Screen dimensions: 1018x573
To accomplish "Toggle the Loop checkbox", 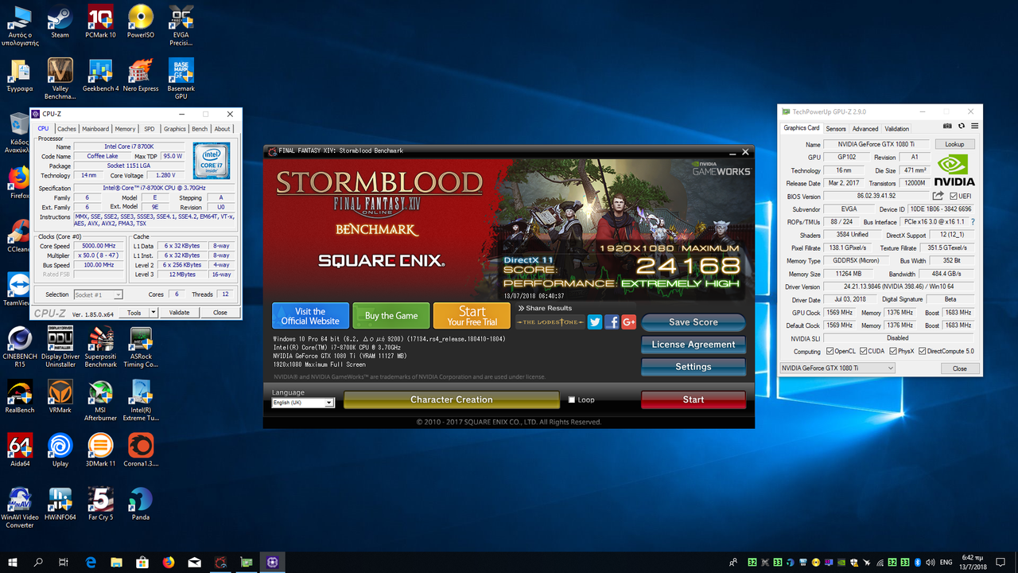I will coord(572,400).
